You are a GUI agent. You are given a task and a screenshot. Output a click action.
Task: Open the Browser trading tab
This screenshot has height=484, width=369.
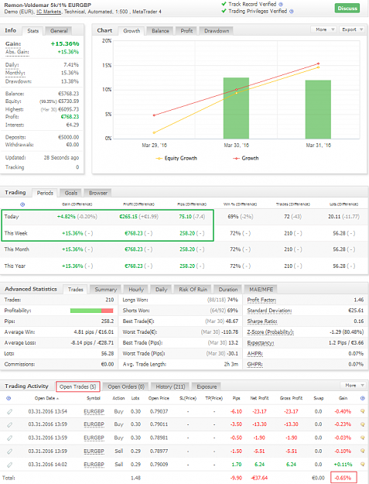(98, 193)
